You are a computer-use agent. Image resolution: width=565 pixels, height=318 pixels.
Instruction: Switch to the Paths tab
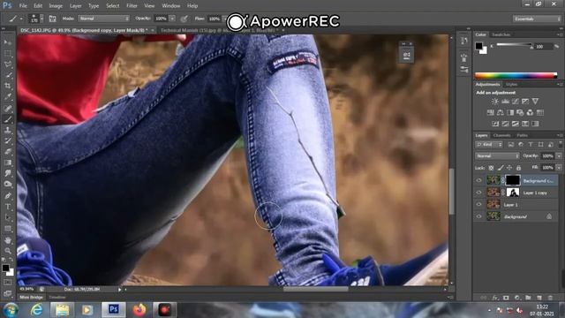click(522, 135)
